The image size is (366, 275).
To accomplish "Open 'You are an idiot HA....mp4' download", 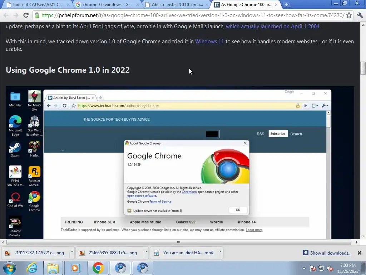I will point(184,253).
